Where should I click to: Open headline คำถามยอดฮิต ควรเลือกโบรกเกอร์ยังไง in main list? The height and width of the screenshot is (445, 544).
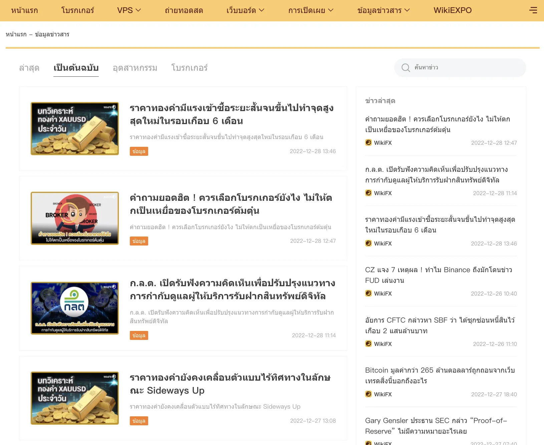pyautogui.click(x=231, y=204)
